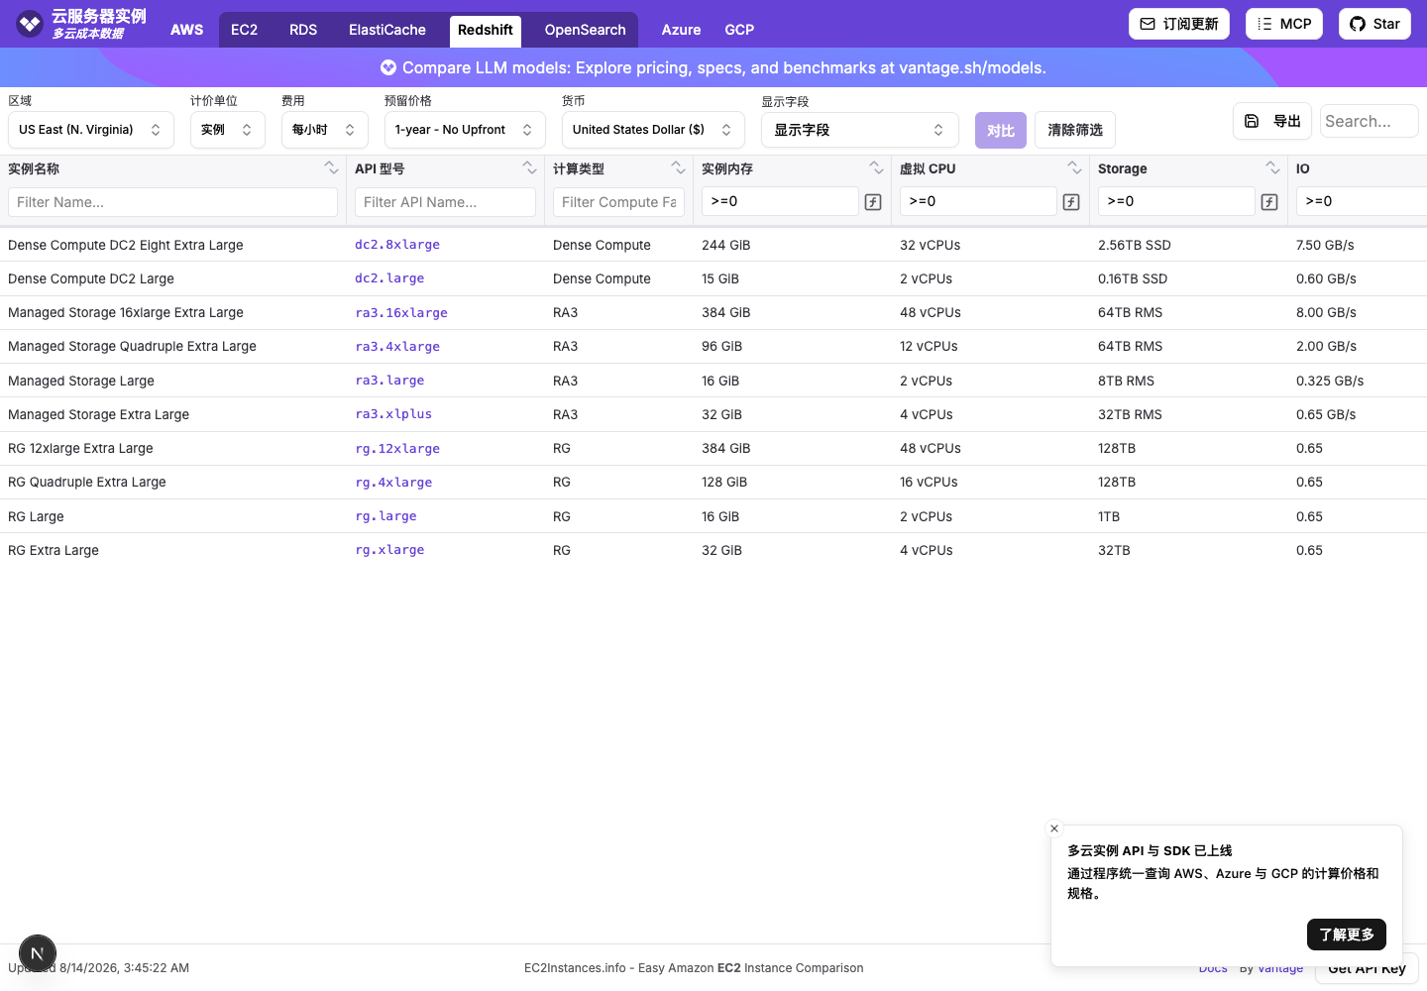Select the Azure menu item
This screenshot has width=1427, height=991.
[x=681, y=30]
